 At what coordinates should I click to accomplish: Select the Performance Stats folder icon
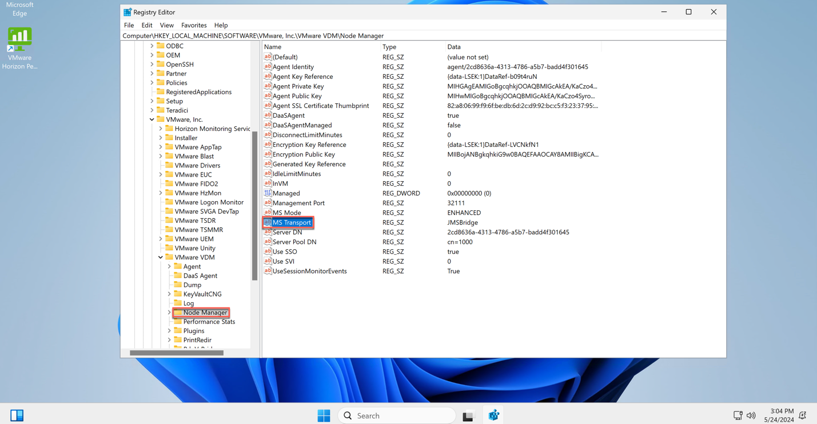click(178, 322)
